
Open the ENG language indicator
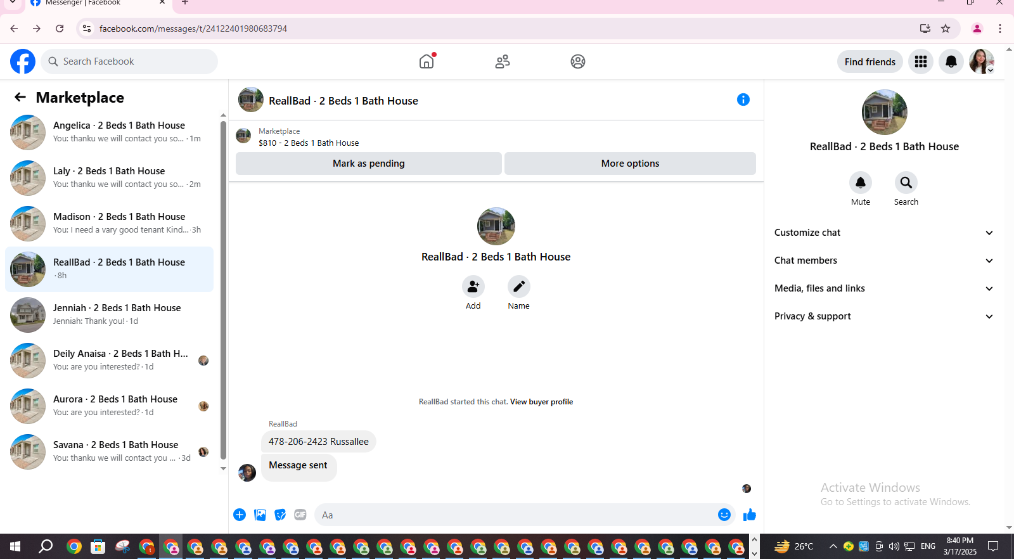(x=928, y=546)
